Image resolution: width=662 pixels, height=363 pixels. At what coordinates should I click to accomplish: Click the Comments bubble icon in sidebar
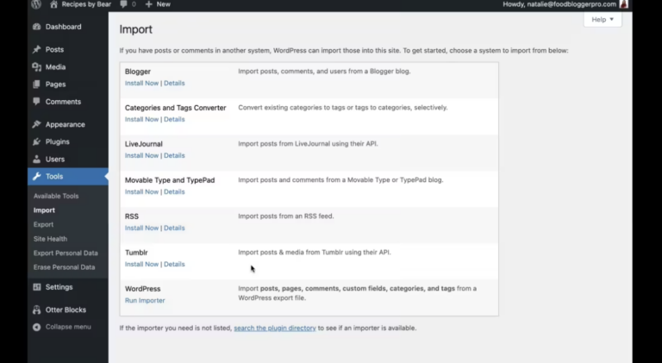(x=37, y=101)
